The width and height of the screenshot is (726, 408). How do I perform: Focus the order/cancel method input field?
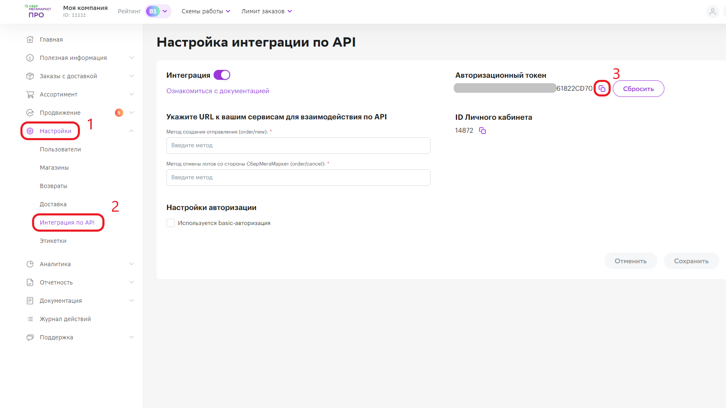298,178
